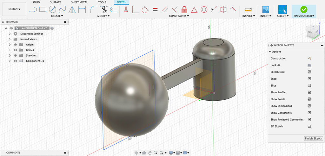Click the Zoom magnifier tool
The width and height of the screenshot is (325, 156).
coord(156,153)
